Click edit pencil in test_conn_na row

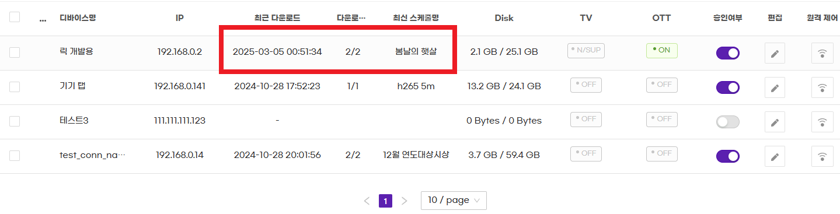[775, 157]
